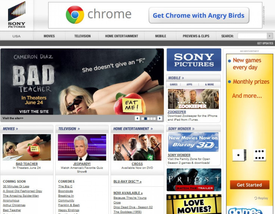Click the Love Movies? film strip banner

[x=194, y=204]
